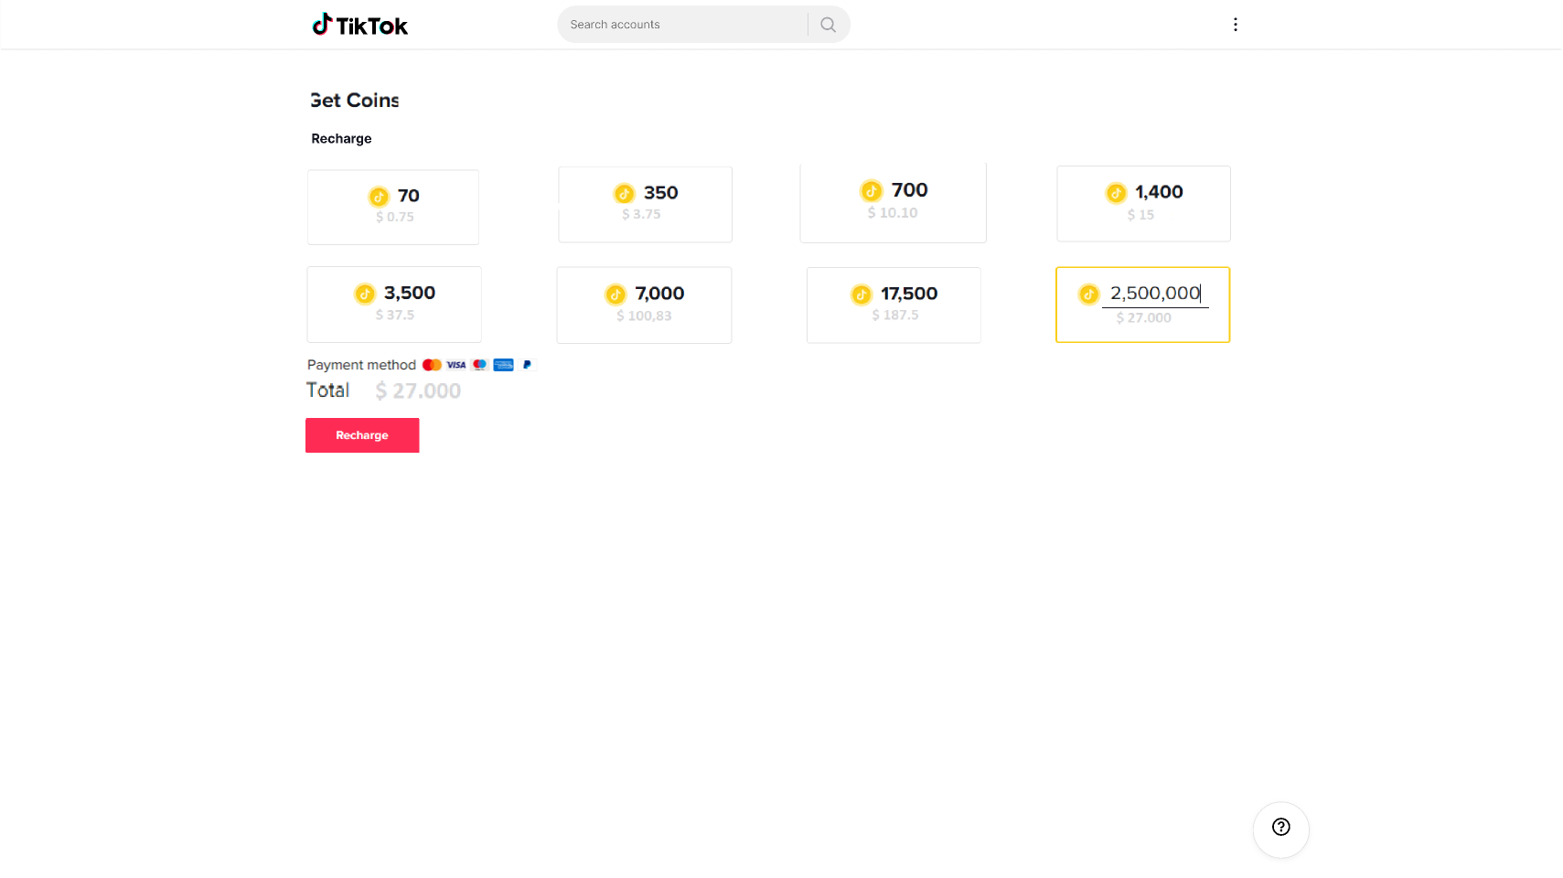This screenshot has height=878, width=1563.
Task: Choose the 7,000 coins package
Action: point(644,305)
